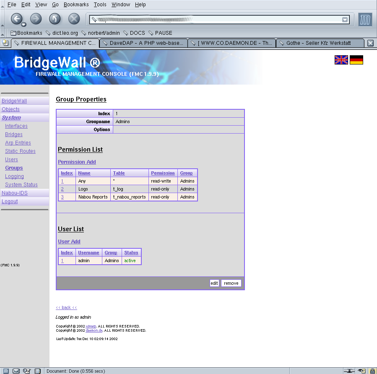The height and width of the screenshot is (374, 377).
Task: Expand the URL bar history dropdown
Action: tap(345, 20)
